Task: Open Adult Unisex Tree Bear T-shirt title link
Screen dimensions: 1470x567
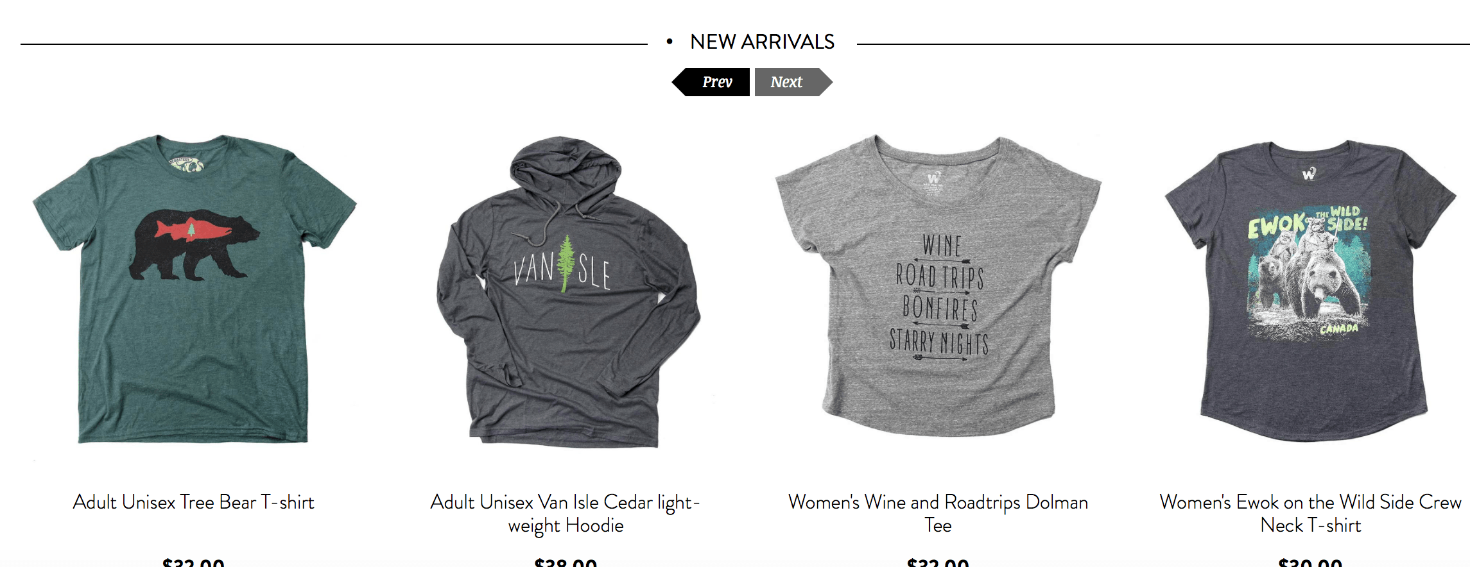Action: (194, 502)
